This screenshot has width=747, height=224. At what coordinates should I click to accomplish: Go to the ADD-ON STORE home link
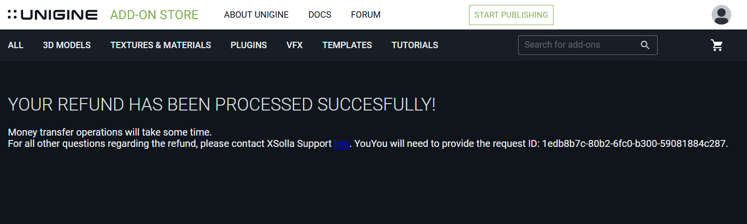154,15
